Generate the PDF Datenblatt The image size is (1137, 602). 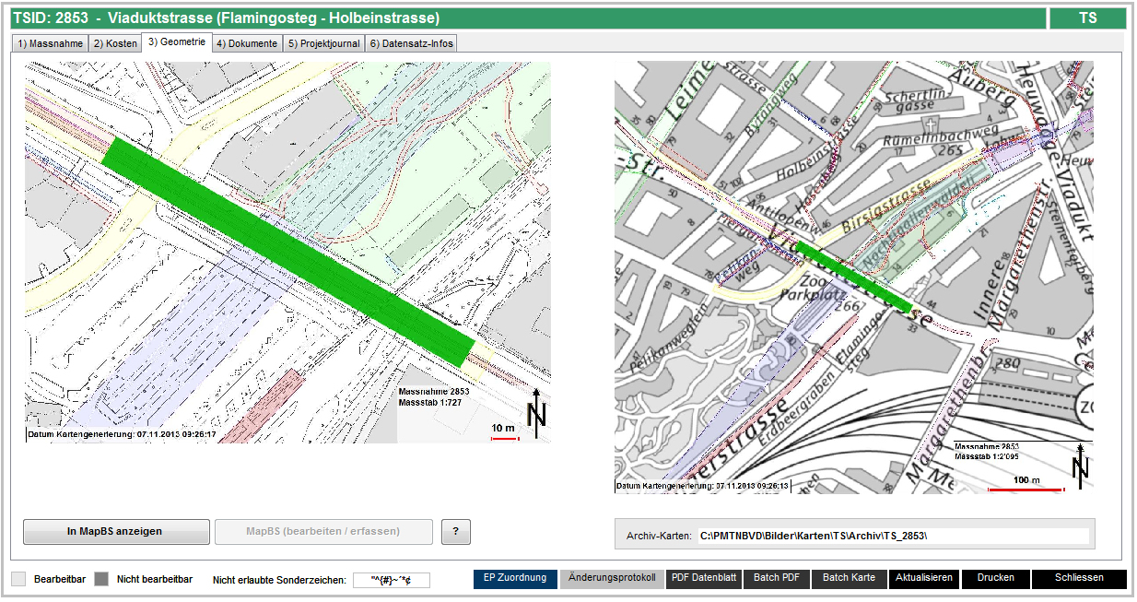(704, 579)
